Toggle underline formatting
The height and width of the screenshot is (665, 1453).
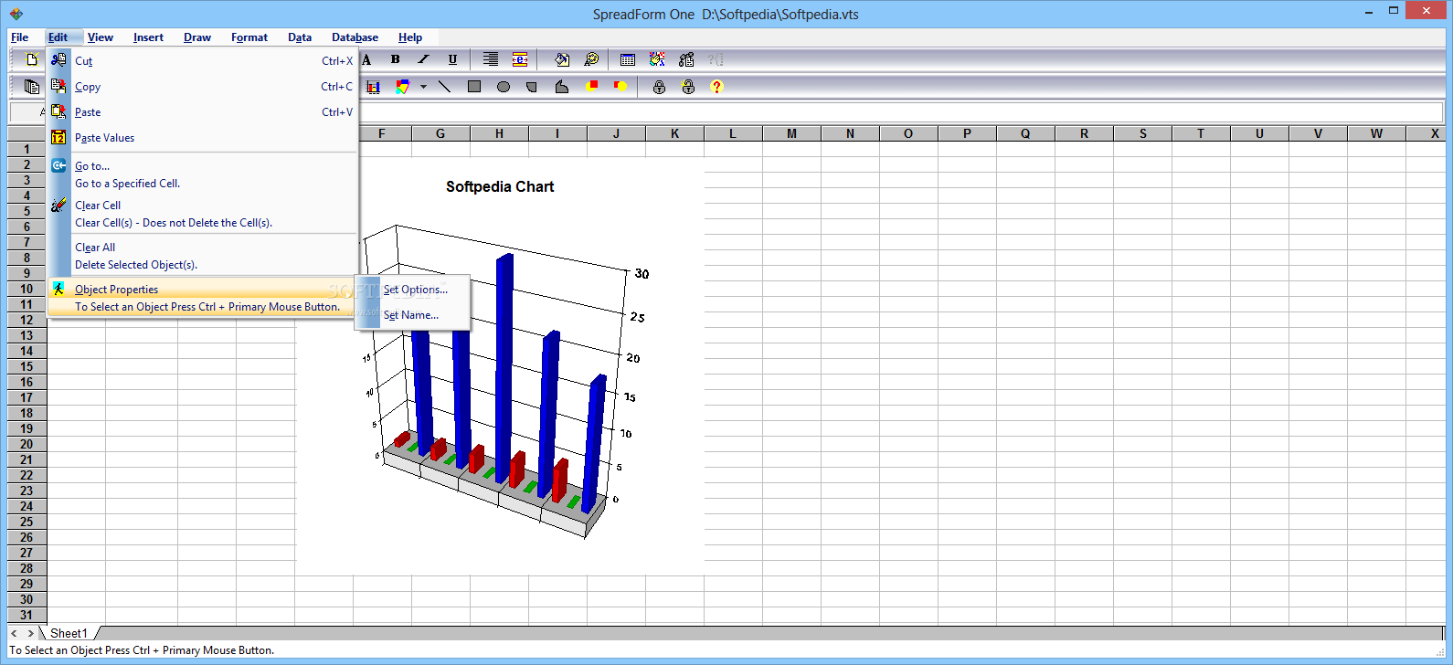pyautogui.click(x=452, y=59)
